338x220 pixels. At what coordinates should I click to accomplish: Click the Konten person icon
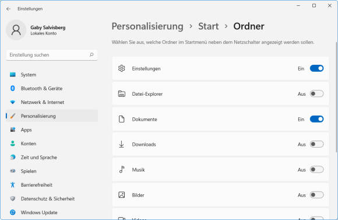(13, 144)
